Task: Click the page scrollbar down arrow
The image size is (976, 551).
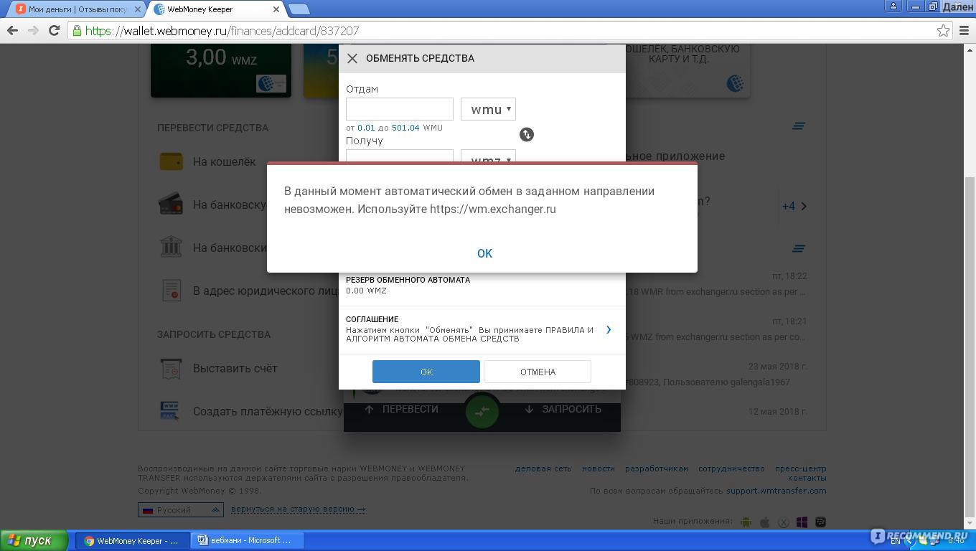Action: (970, 523)
